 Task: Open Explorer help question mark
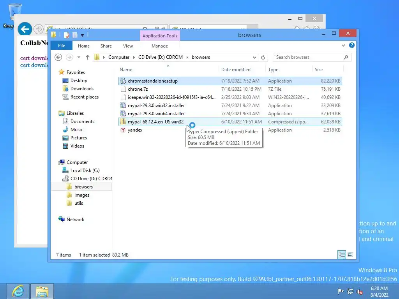(x=352, y=45)
